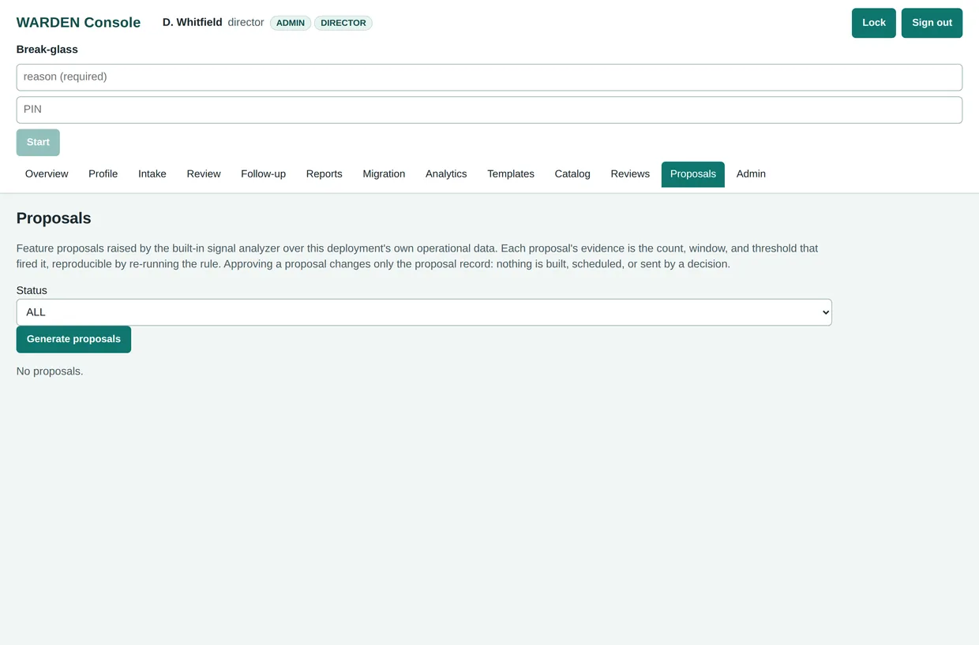
Task: Click the active Proposals tab
Action: pyautogui.click(x=693, y=174)
